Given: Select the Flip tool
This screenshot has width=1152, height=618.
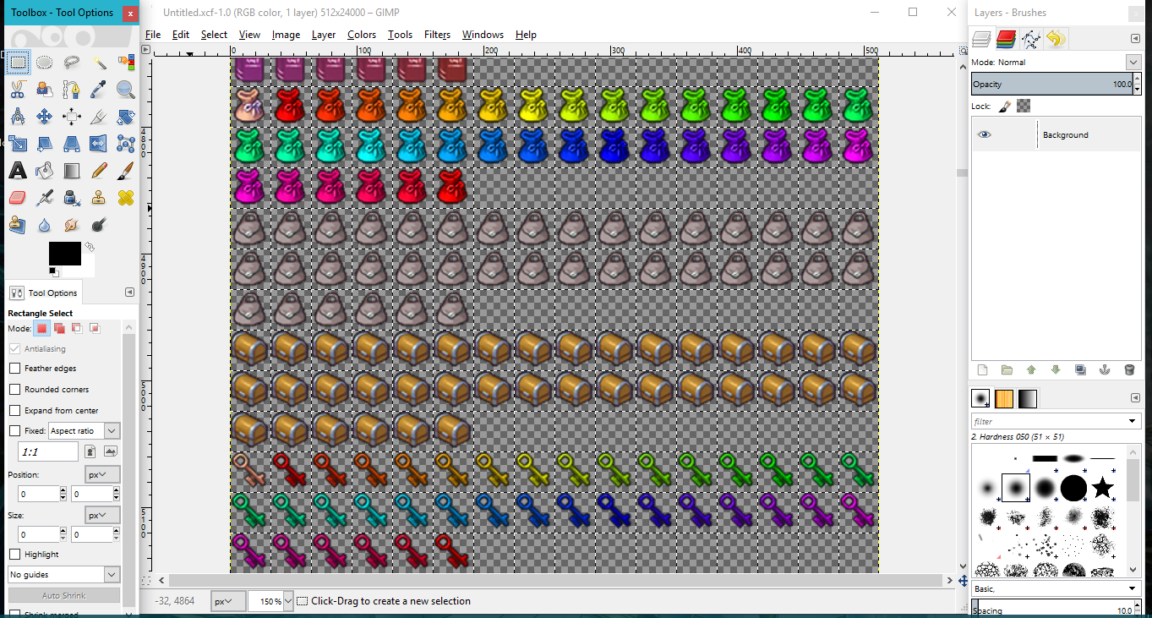Looking at the screenshot, I should (99, 143).
